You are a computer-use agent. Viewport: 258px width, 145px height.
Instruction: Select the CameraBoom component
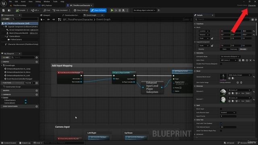click(x=15, y=36)
